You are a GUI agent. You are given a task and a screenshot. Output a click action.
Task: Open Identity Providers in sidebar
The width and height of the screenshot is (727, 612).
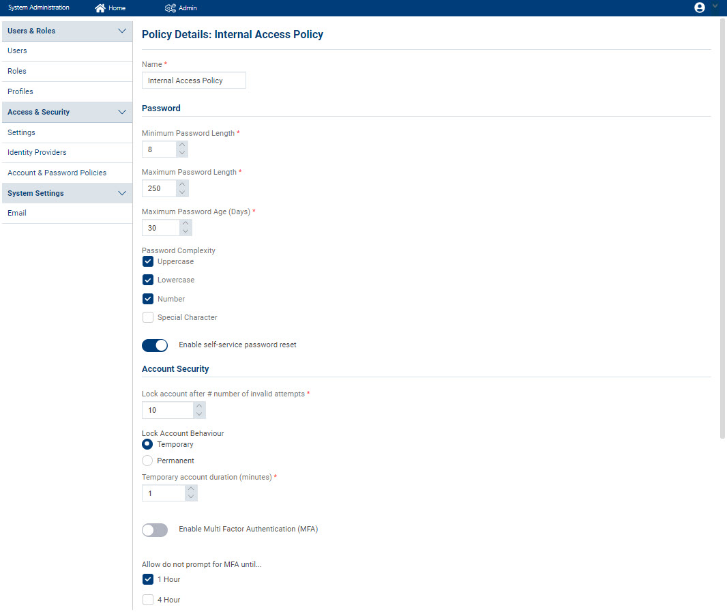[x=37, y=152]
